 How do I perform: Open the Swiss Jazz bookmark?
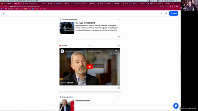pyautogui.click(x=28, y=9)
